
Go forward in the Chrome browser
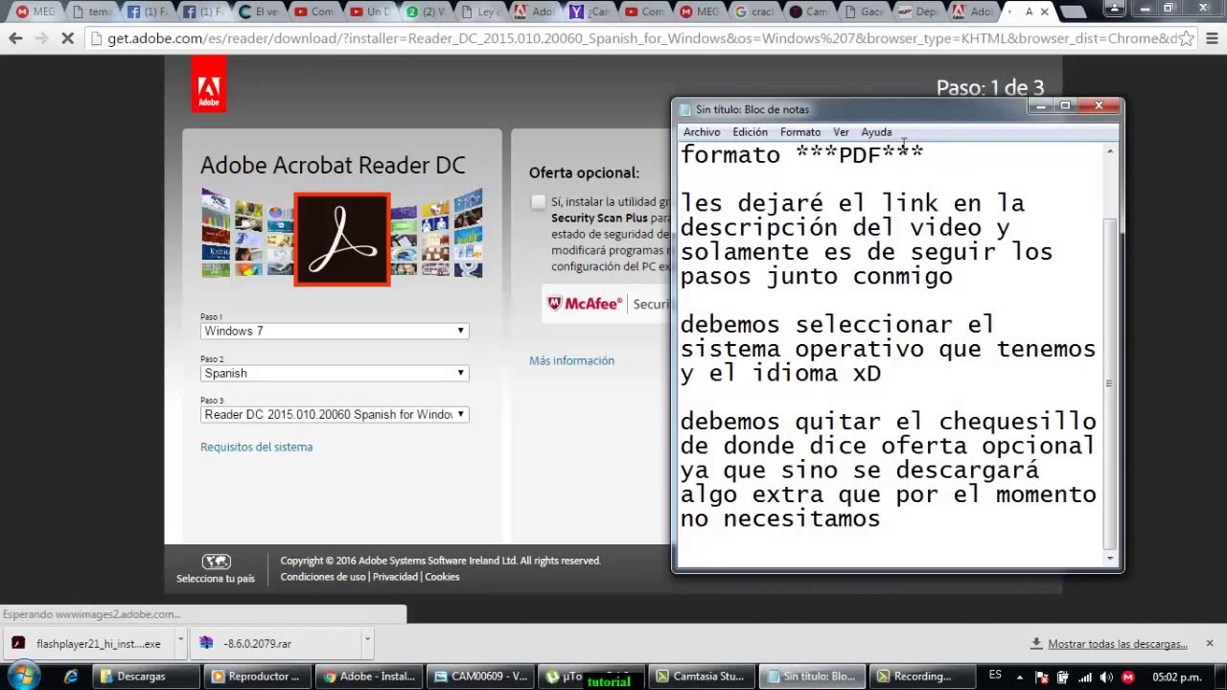(x=41, y=38)
